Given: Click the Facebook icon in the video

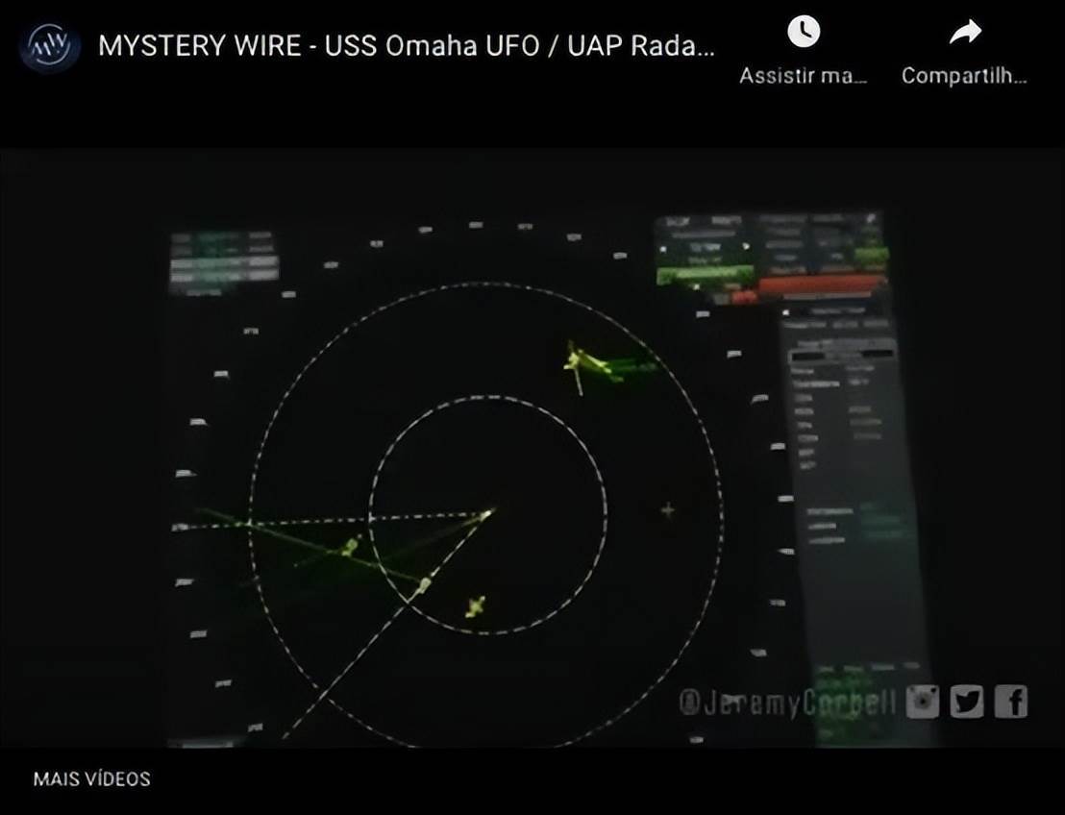Looking at the screenshot, I should [1011, 702].
